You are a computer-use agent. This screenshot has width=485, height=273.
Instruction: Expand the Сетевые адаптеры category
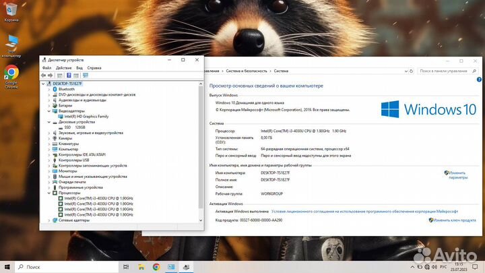[49, 220]
